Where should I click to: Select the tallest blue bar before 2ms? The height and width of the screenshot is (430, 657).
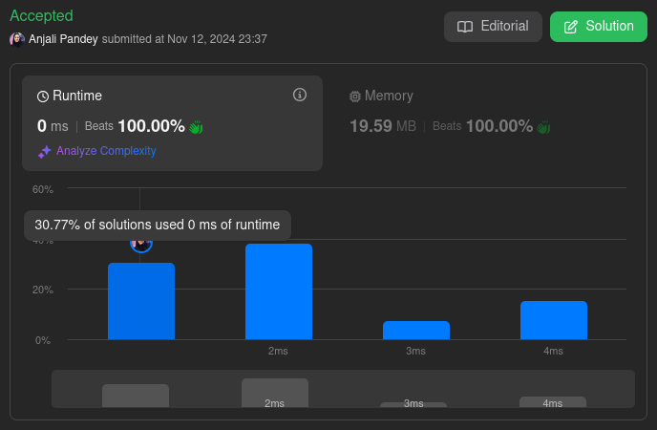point(279,291)
